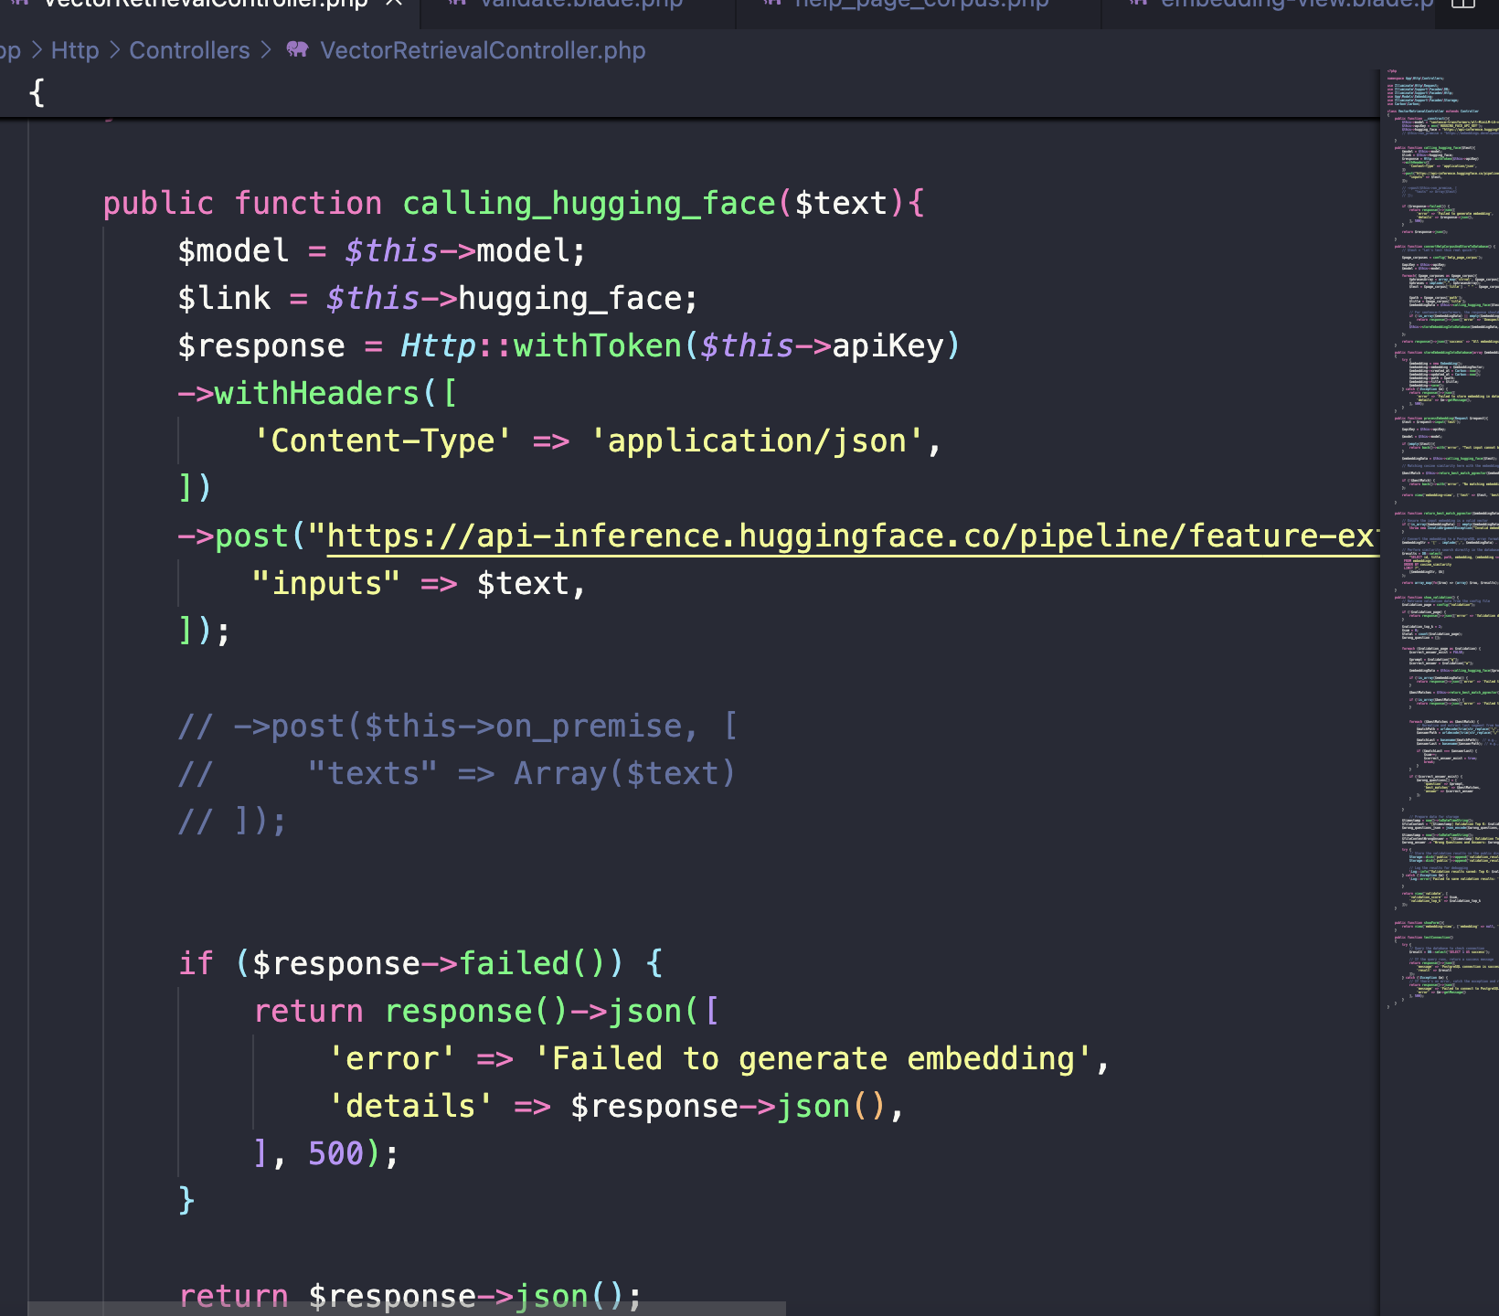Open the help_page_corpus.php tab

click(x=921, y=5)
